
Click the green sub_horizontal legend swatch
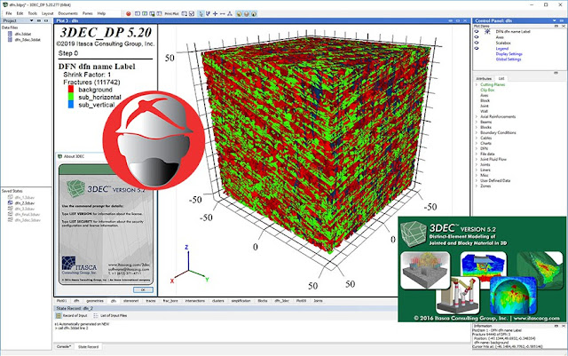[71, 97]
